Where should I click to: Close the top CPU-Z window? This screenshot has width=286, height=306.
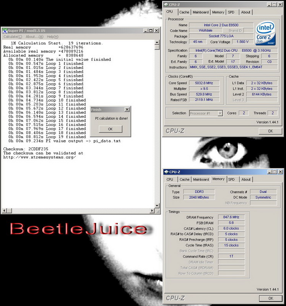[x=280, y=5]
